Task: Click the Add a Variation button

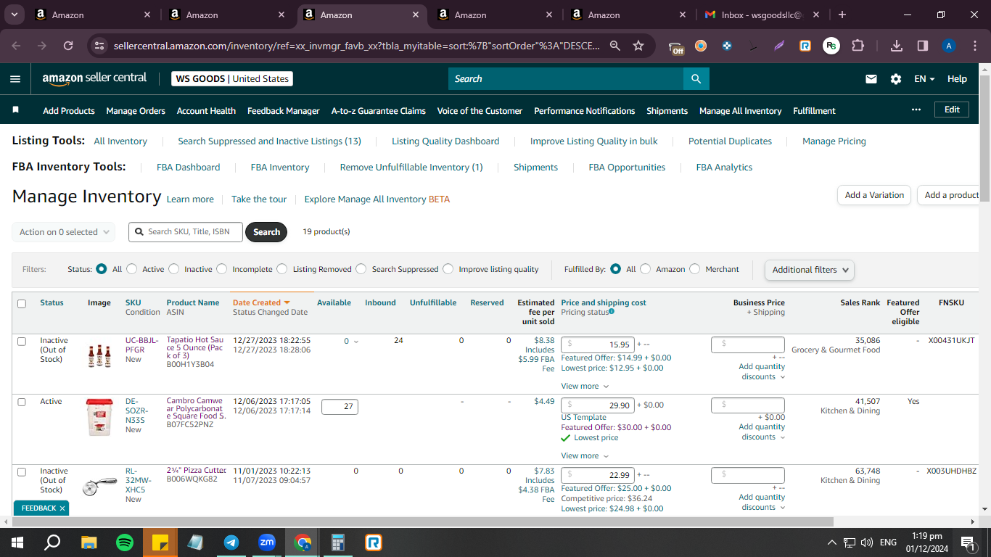Action: 874,195
